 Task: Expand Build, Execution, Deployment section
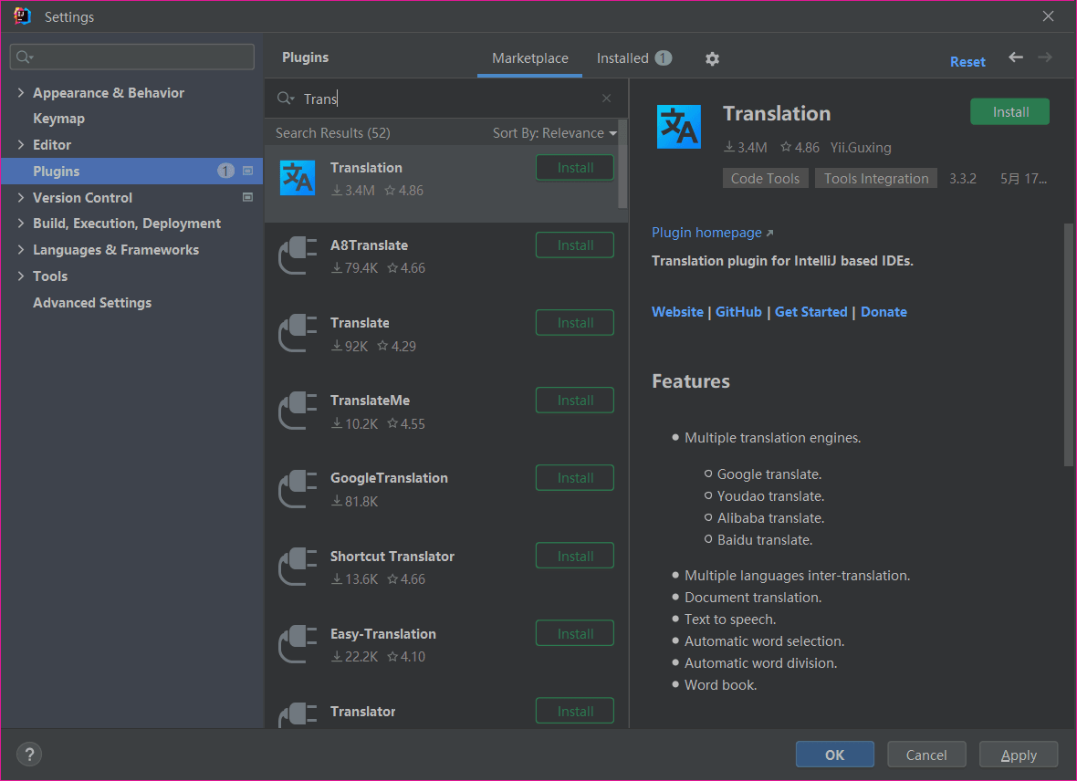click(x=21, y=224)
